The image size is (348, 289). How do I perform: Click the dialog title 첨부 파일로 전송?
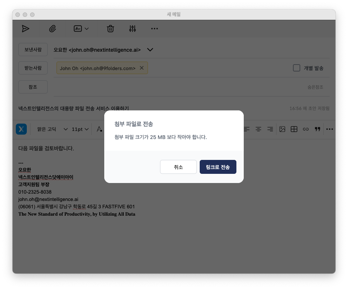pyautogui.click(x=134, y=124)
